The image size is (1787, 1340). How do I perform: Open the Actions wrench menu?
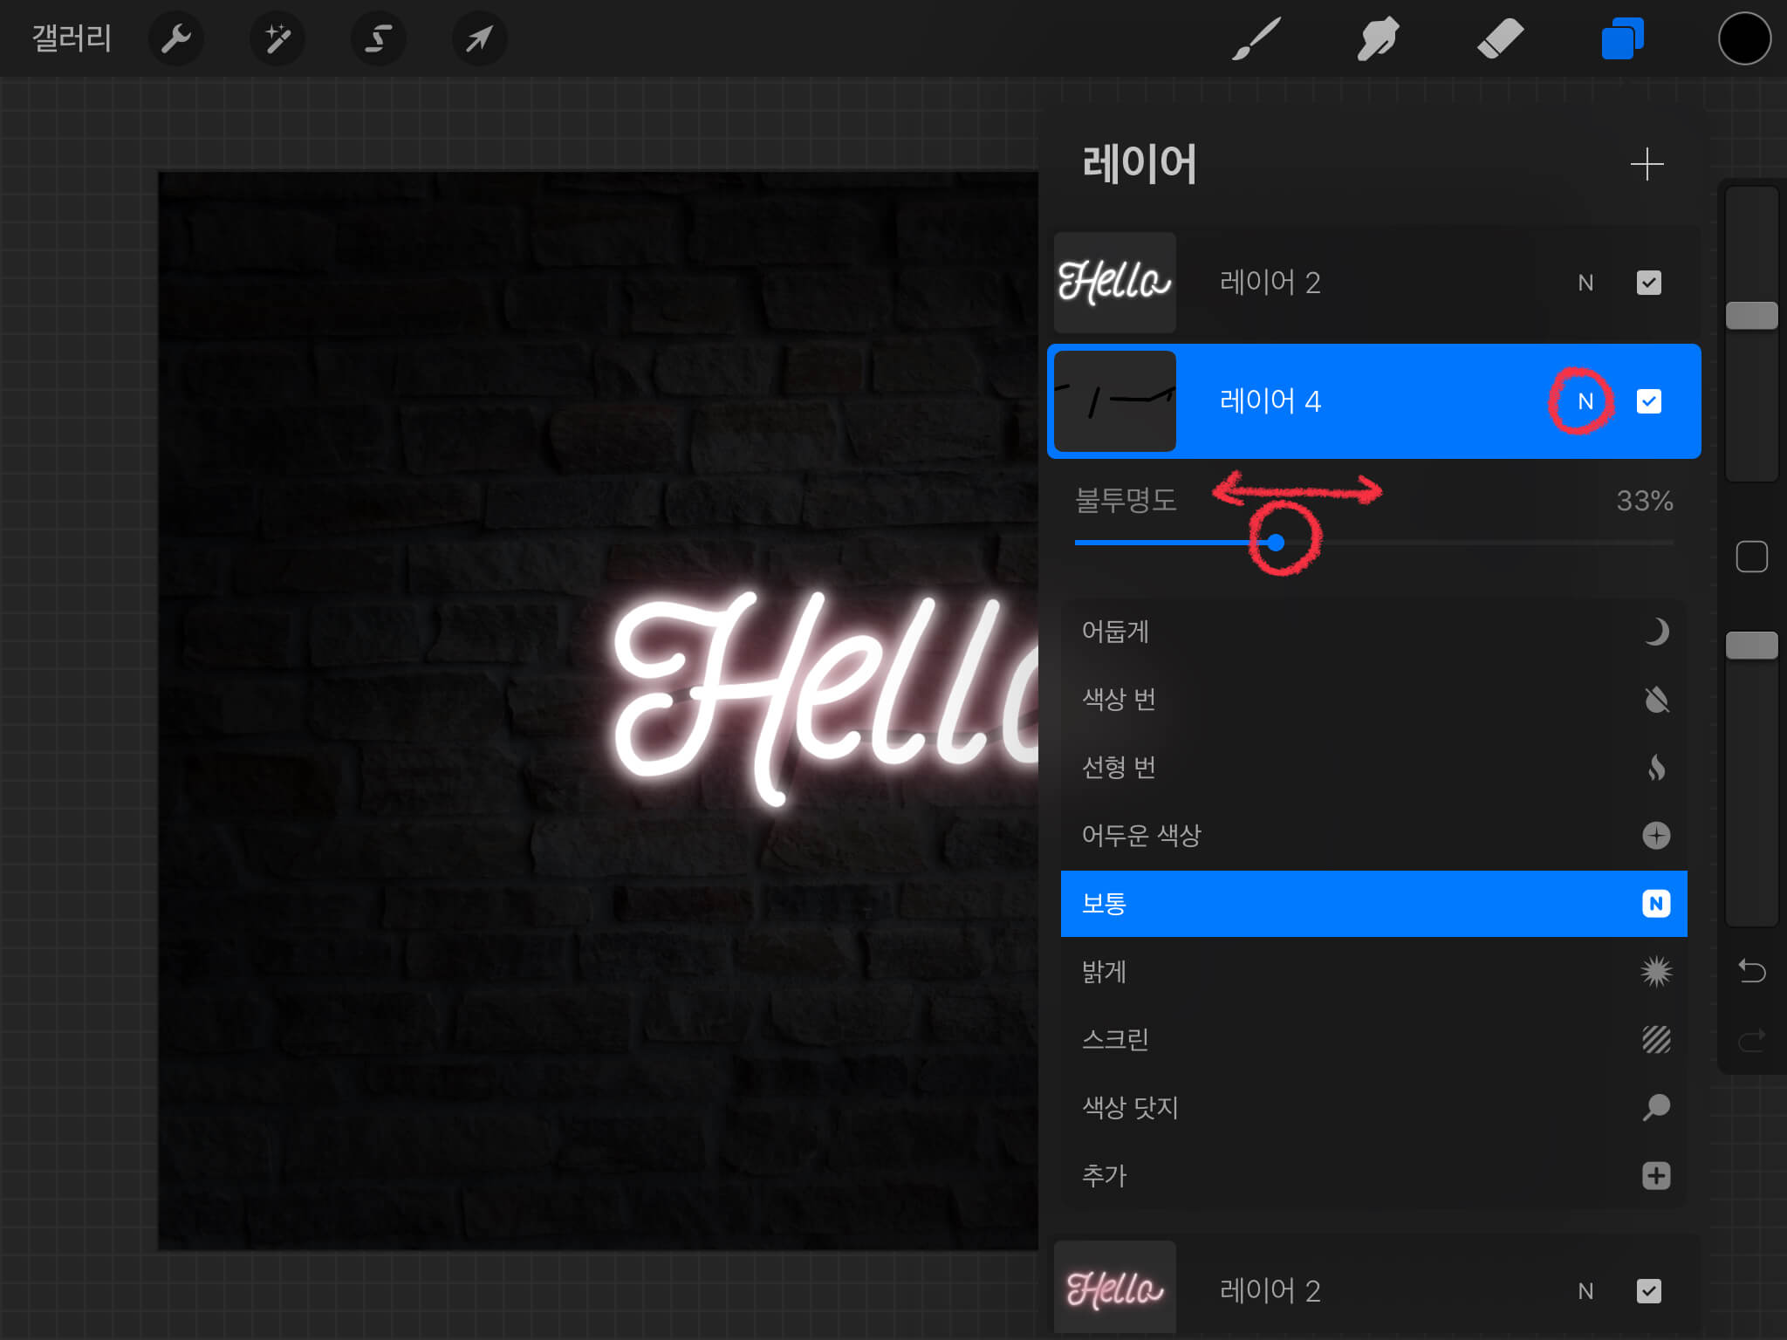[x=175, y=39]
